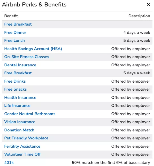Close the Airbnb Perks & Benefits dialog
Image resolution: width=154 pixels, height=166 pixels.
tap(148, 4)
